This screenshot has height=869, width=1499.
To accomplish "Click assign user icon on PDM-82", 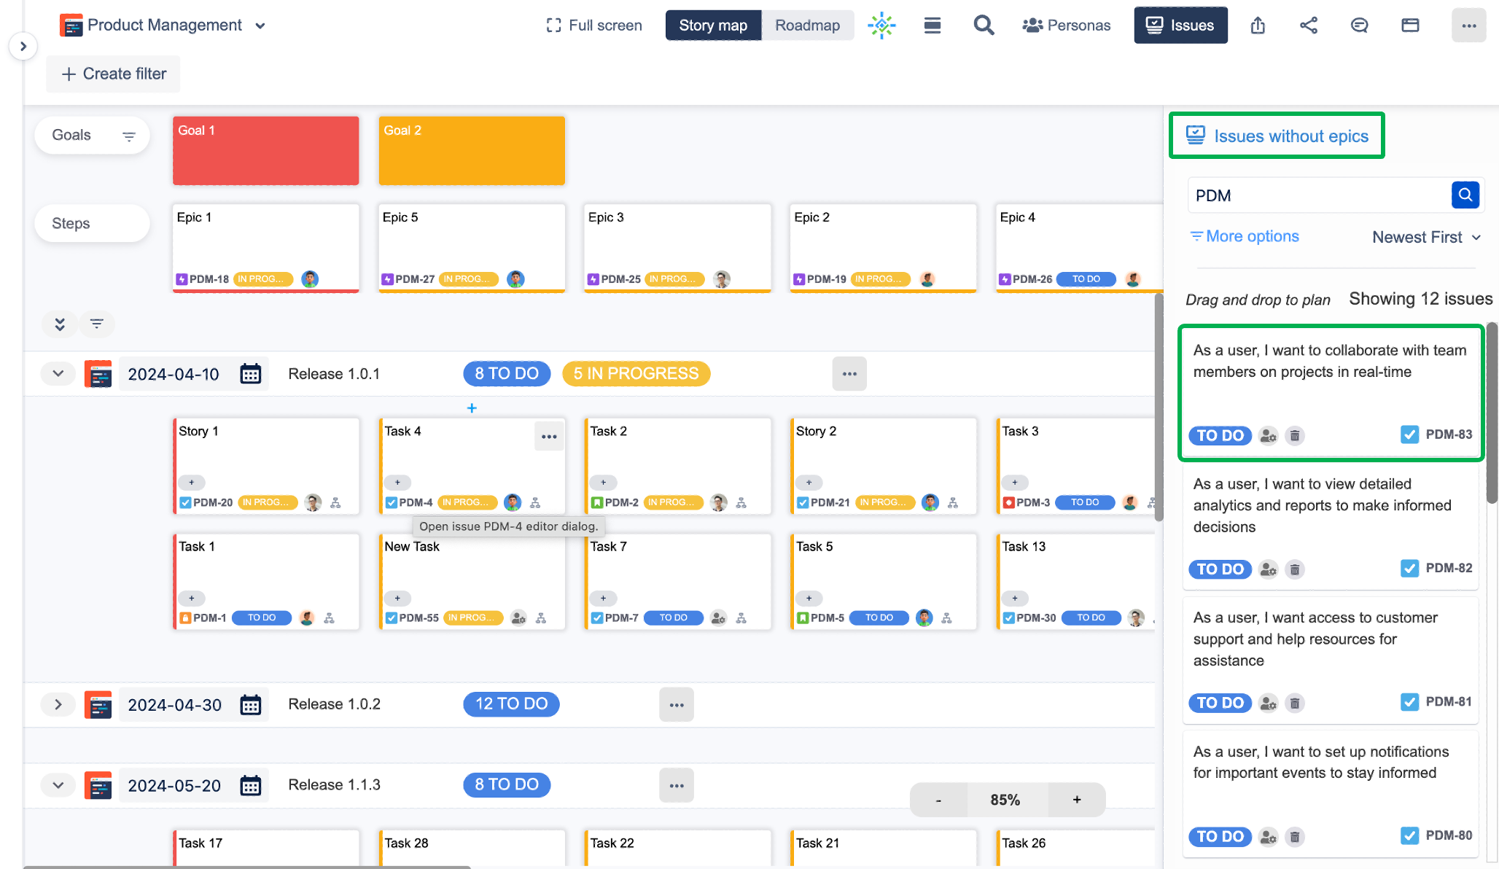I will [x=1269, y=569].
